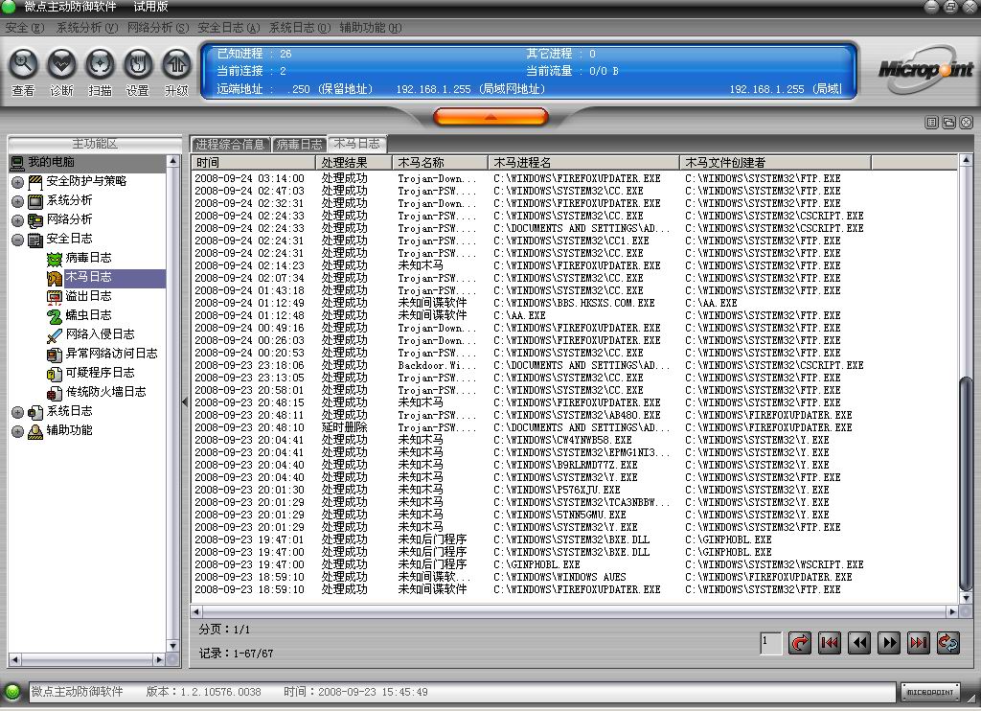Go to the last page of records
The image size is (981, 711).
click(x=918, y=643)
